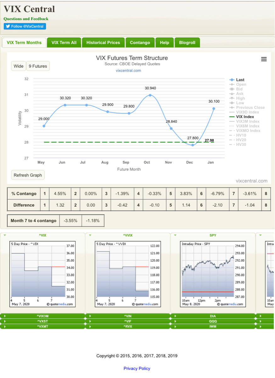Hide the Last series from the graph

tap(240, 80)
